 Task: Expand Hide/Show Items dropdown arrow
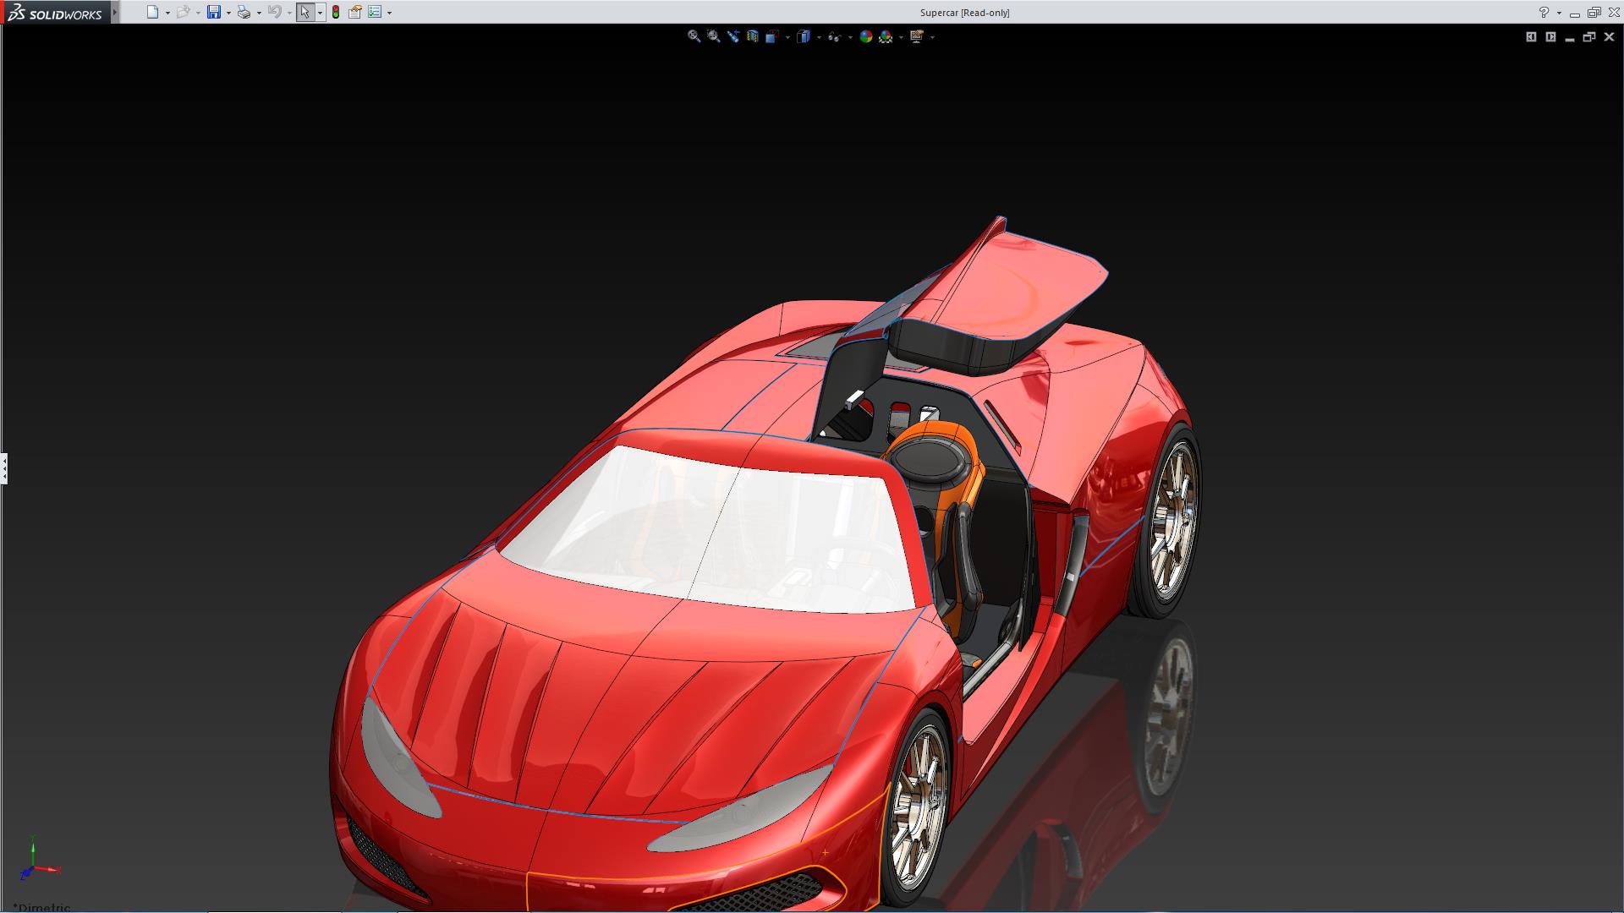(x=849, y=37)
